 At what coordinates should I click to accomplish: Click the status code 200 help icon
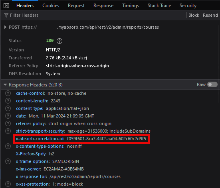59,41
